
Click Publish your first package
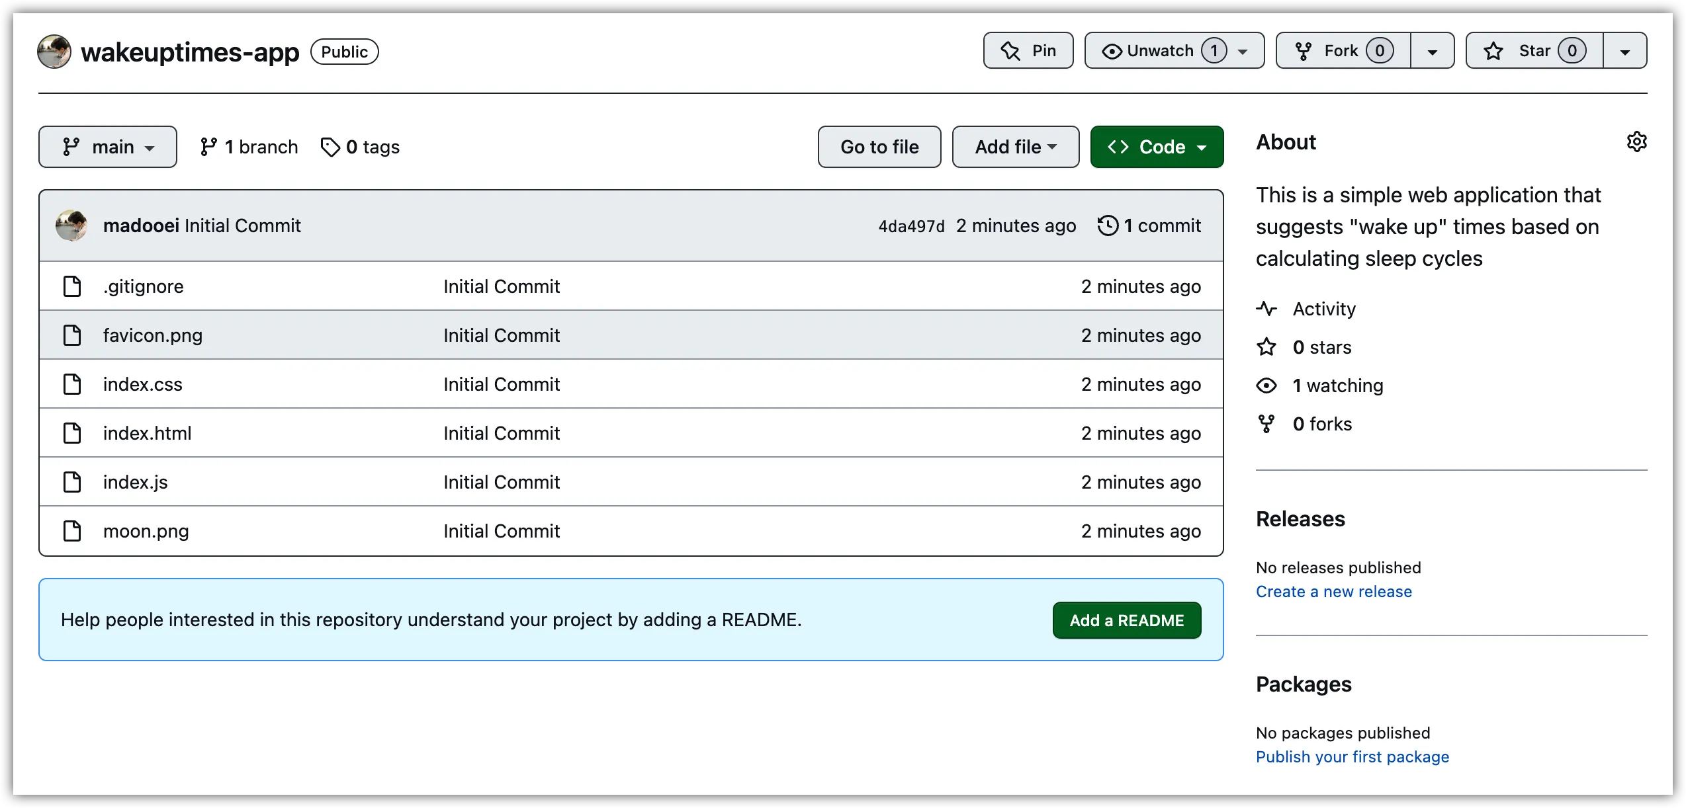[x=1353, y=757]
